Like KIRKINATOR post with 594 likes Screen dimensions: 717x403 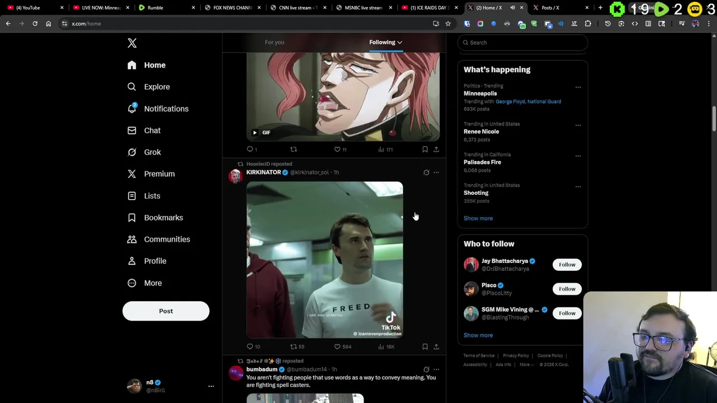tap(342, 346)
